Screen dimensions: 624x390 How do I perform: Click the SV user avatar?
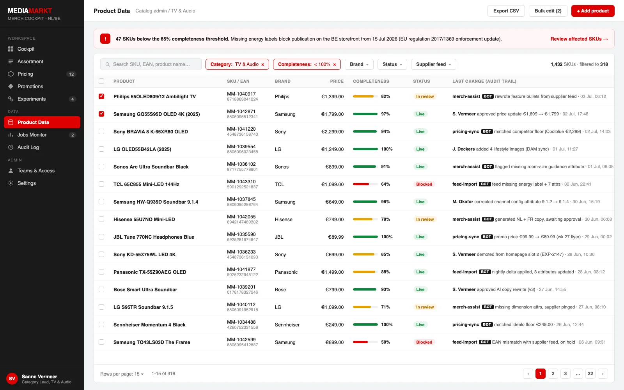tap(12, 379)
